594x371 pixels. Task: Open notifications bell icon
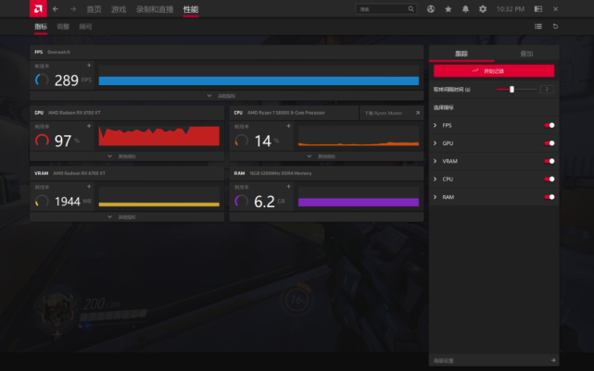pos(465,9)
